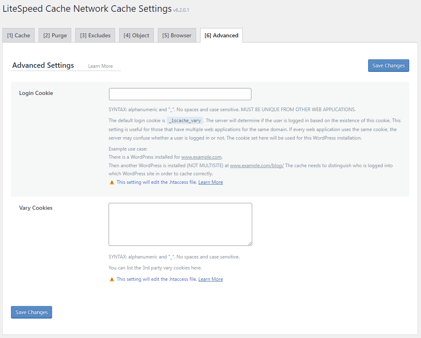Switch to the [1] Cache tab
The image size is (421, 338).
19,35
